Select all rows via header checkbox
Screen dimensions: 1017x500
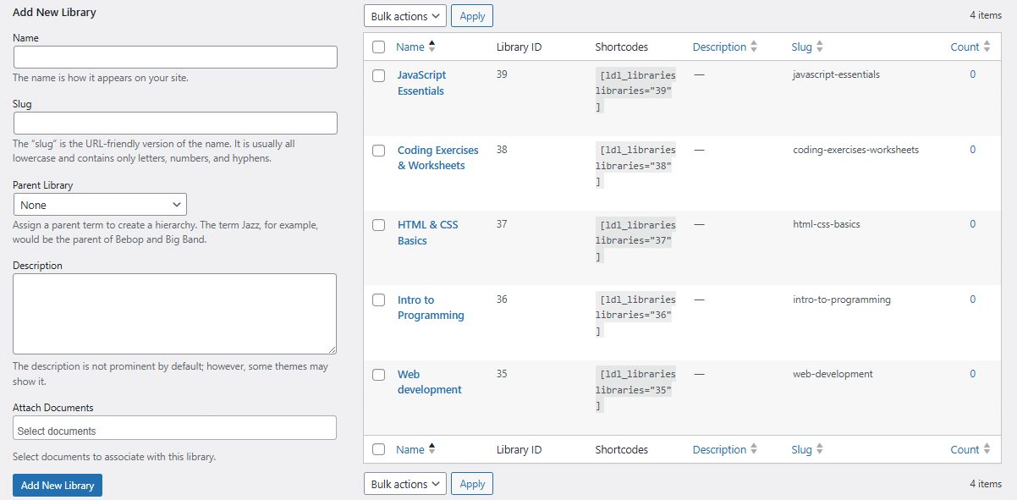[x=379, y=47]
